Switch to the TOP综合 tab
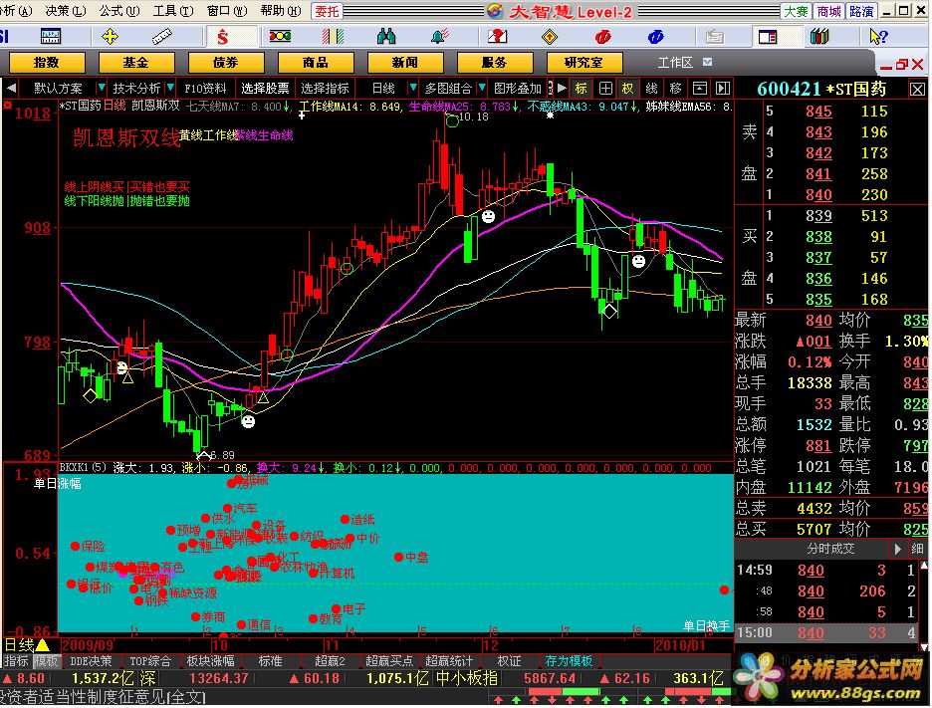 (x=149, y=661)
